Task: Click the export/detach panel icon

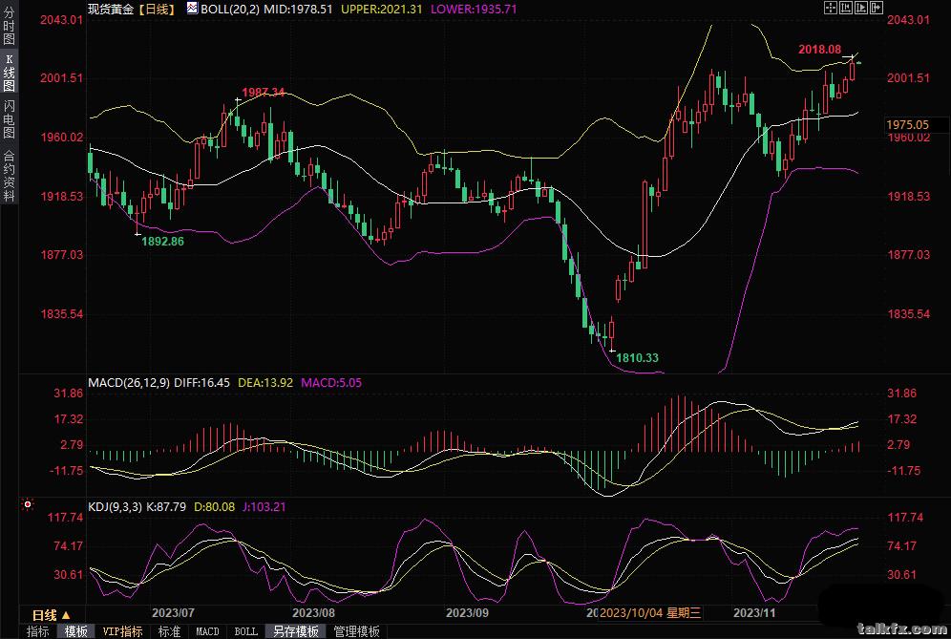Action: [x=877, y=8]
